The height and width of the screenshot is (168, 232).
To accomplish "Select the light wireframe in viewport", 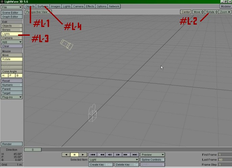I will point(66,45).
